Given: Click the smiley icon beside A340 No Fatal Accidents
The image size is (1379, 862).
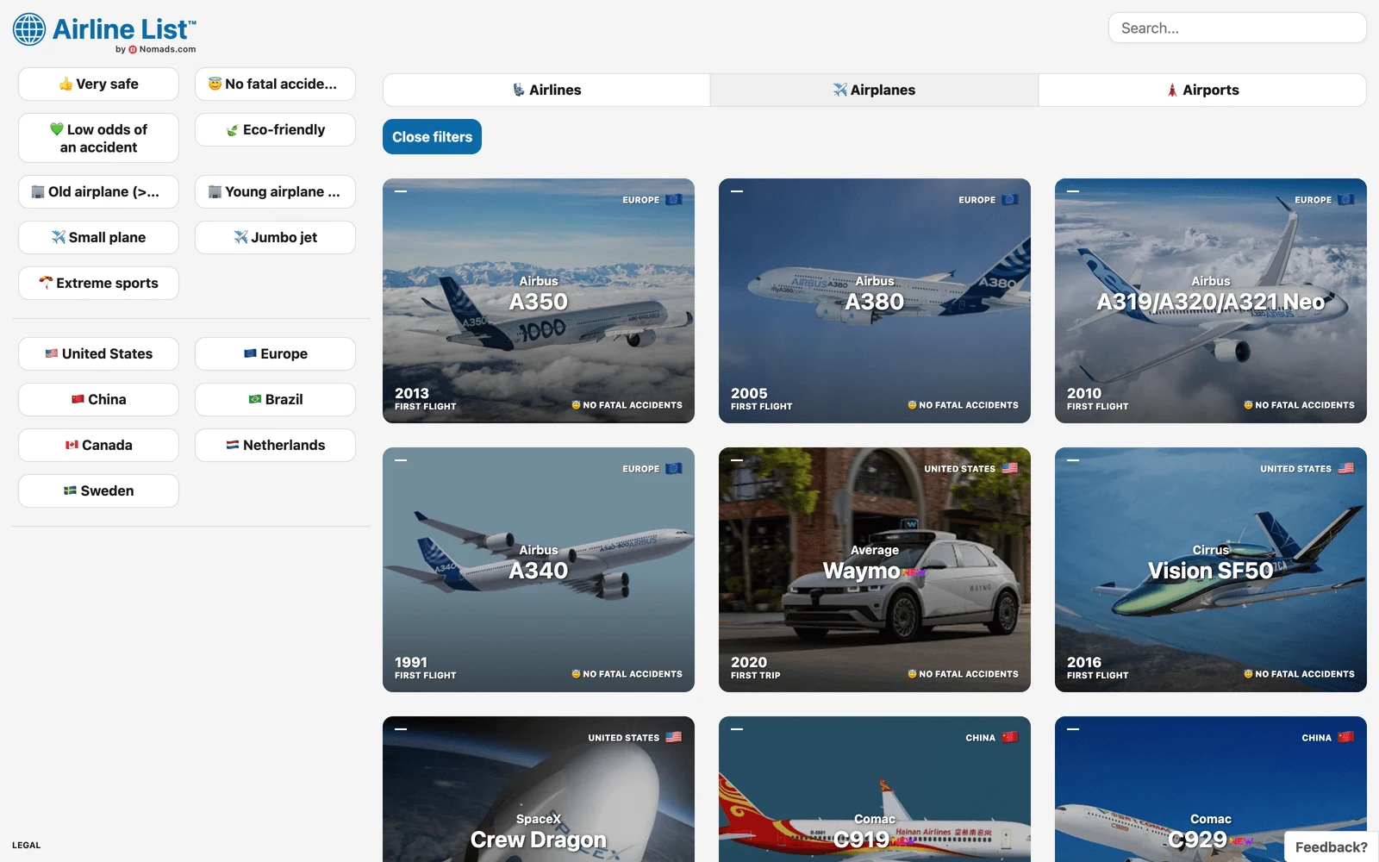Looking at the screenshot, I should (x=576, y=674).
